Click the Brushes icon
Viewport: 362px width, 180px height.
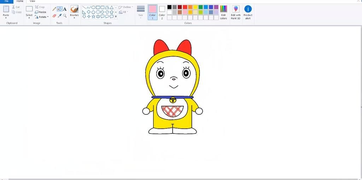[74, 9]
